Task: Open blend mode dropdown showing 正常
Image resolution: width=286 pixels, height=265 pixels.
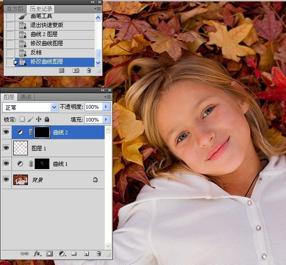Action: [x=30, y=107]
